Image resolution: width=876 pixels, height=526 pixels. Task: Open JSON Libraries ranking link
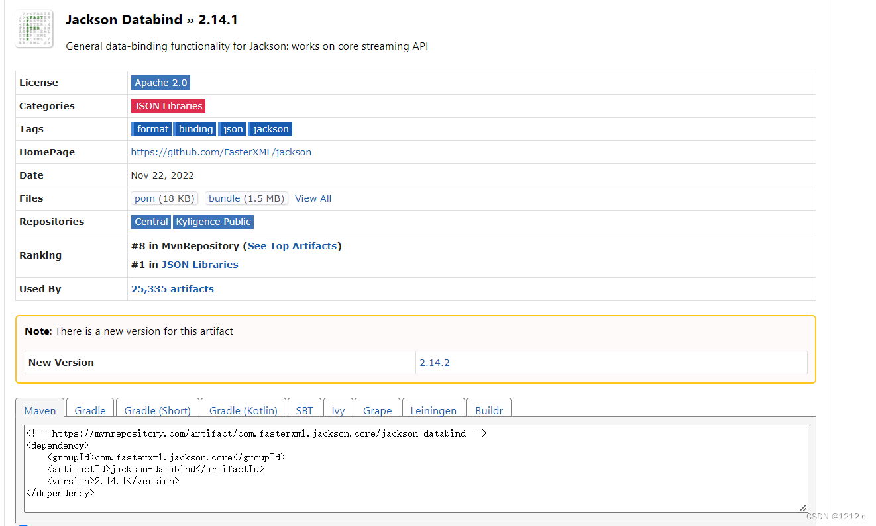(200, 265)
